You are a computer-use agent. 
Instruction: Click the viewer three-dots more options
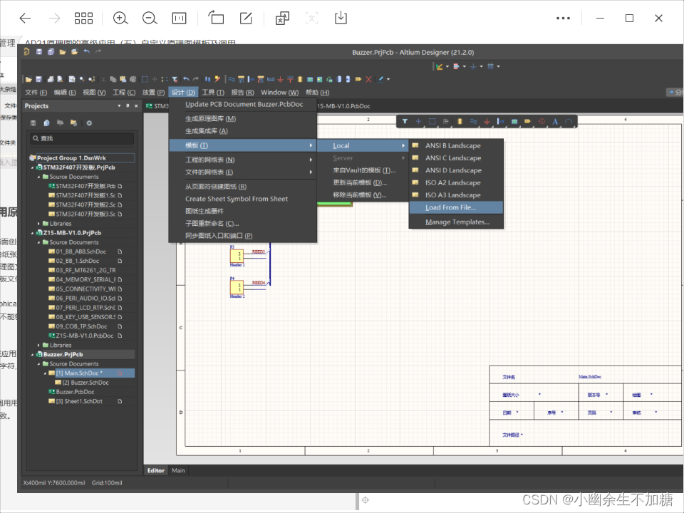pyautogui.click(x=563, y=19)
